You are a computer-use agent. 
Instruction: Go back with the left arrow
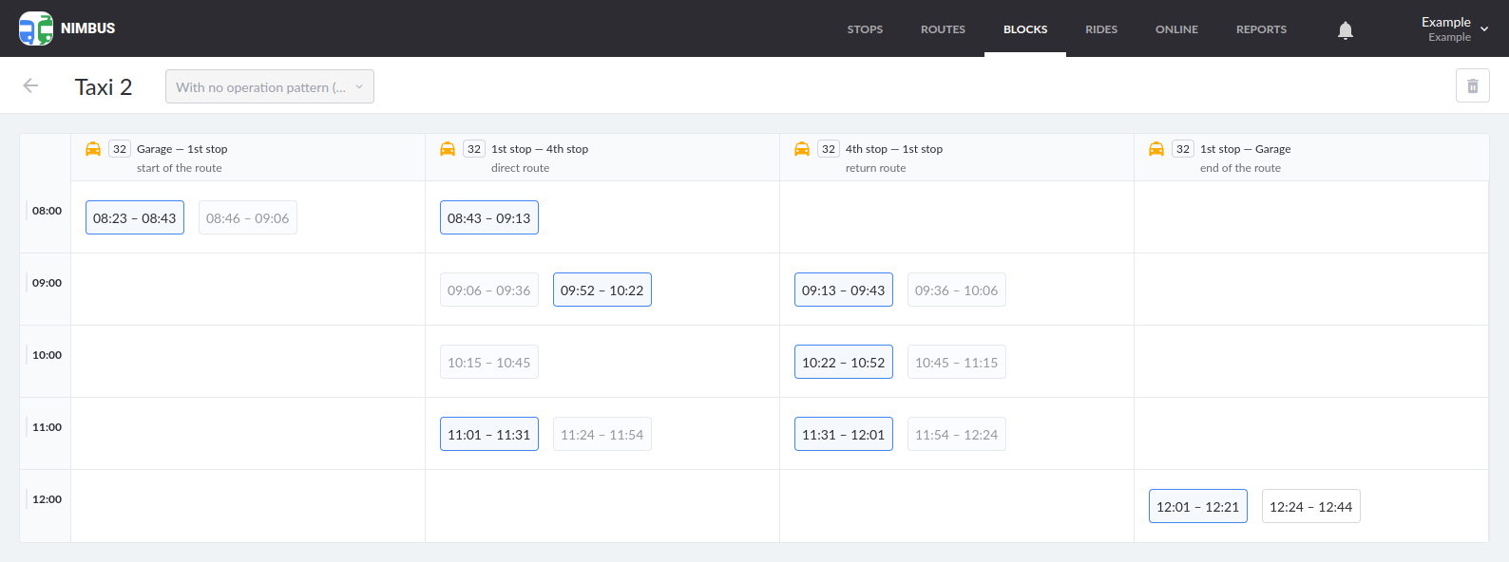[x=30, y=86]
